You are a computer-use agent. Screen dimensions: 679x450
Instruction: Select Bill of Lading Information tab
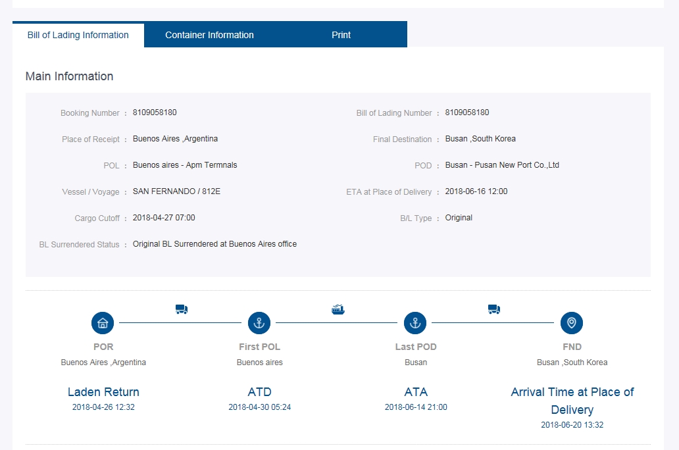point(78,35)
